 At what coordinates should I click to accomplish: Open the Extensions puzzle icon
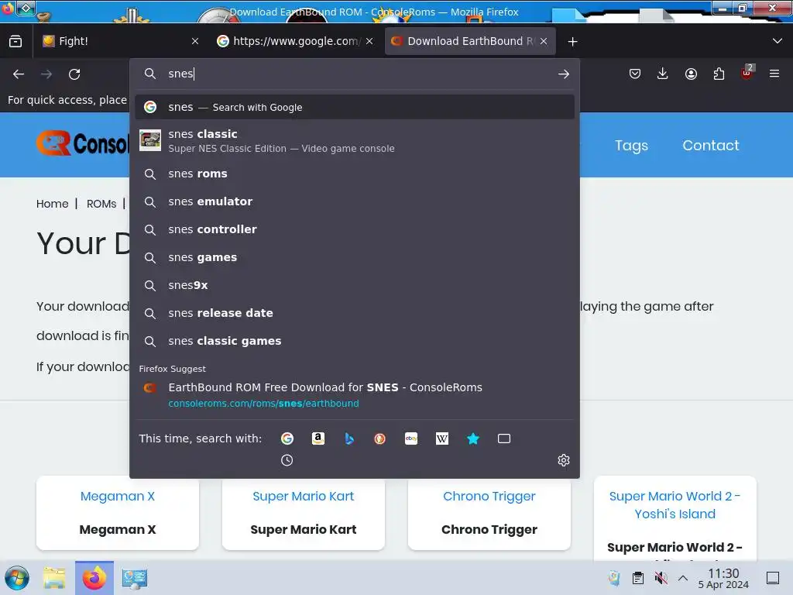click(719, 74)
